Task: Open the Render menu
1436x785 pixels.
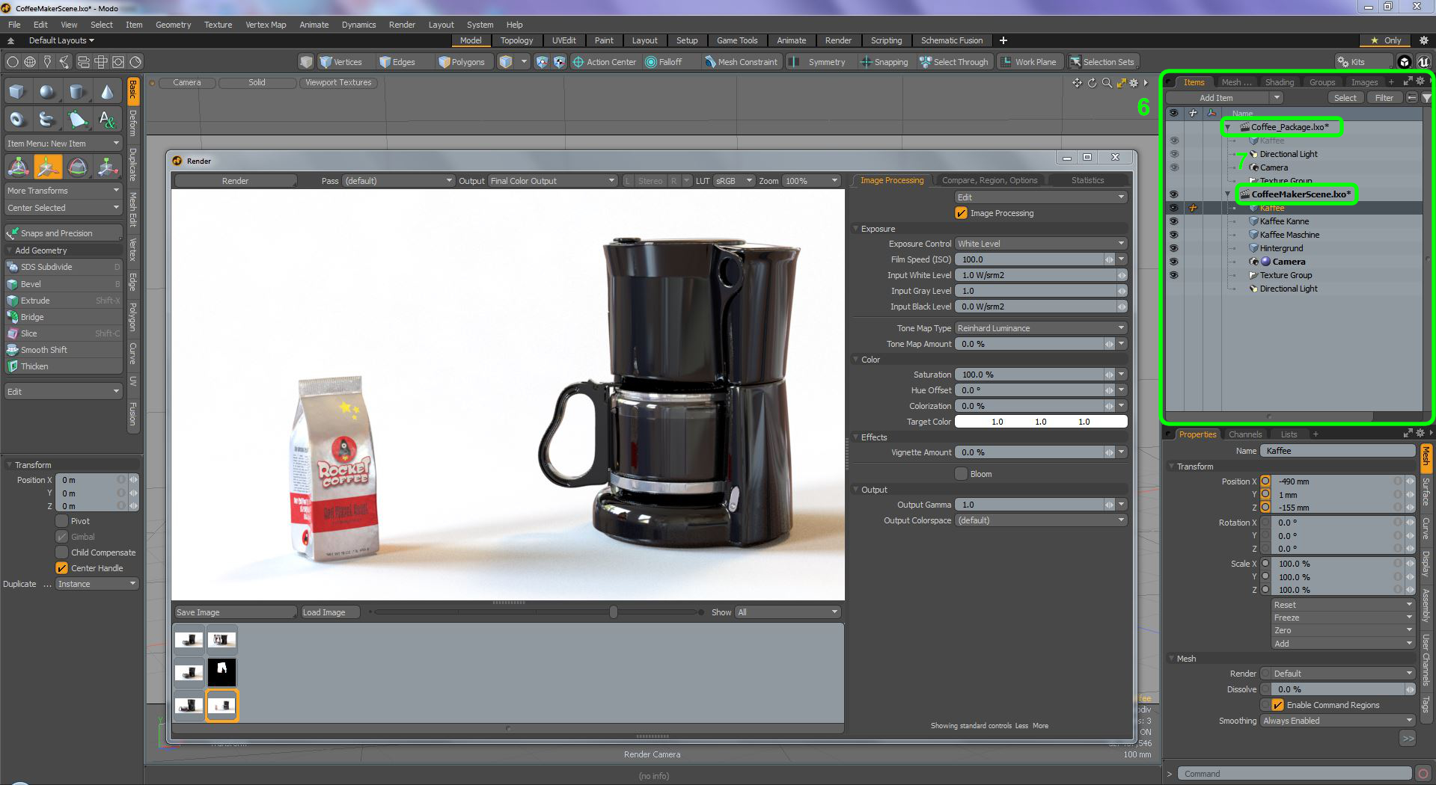Action: click(x=401, y=25)
